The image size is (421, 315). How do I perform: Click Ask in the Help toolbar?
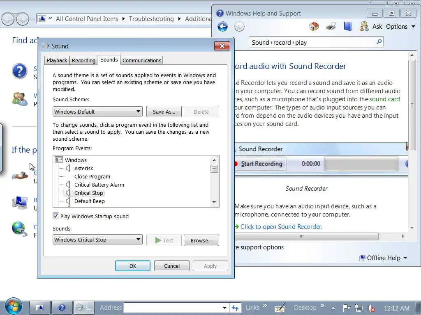(x=377, y=27)
